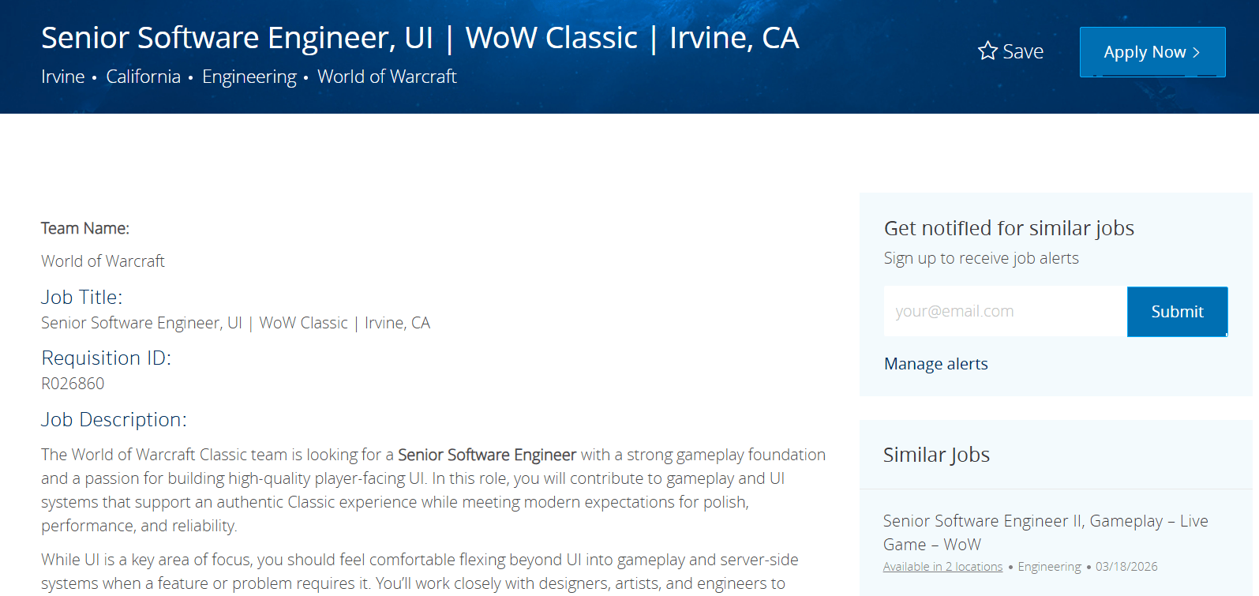Select California in the header breadcrumb line
Screen dimensions: 1259x596
tap(143, 77)
